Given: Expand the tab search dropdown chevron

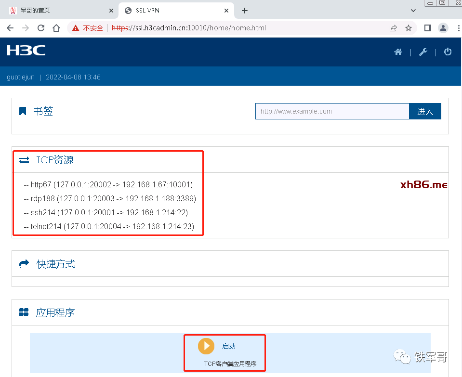Looking at the screenshot, I should pyautogui.click(x=413, y=10).
